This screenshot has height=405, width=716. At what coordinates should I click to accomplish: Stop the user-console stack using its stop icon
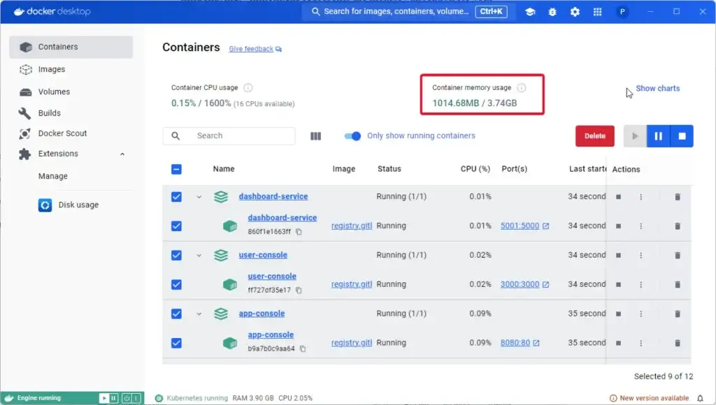pyautogui.click(x=618, y=255)
